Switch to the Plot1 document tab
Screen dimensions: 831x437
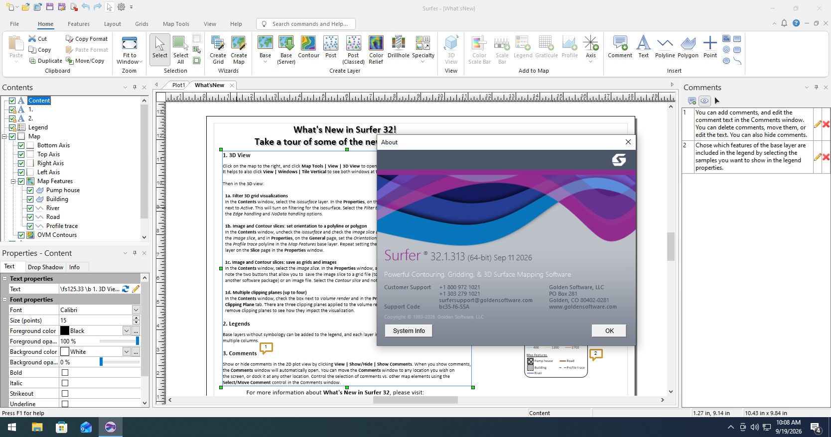pos(178,85)
